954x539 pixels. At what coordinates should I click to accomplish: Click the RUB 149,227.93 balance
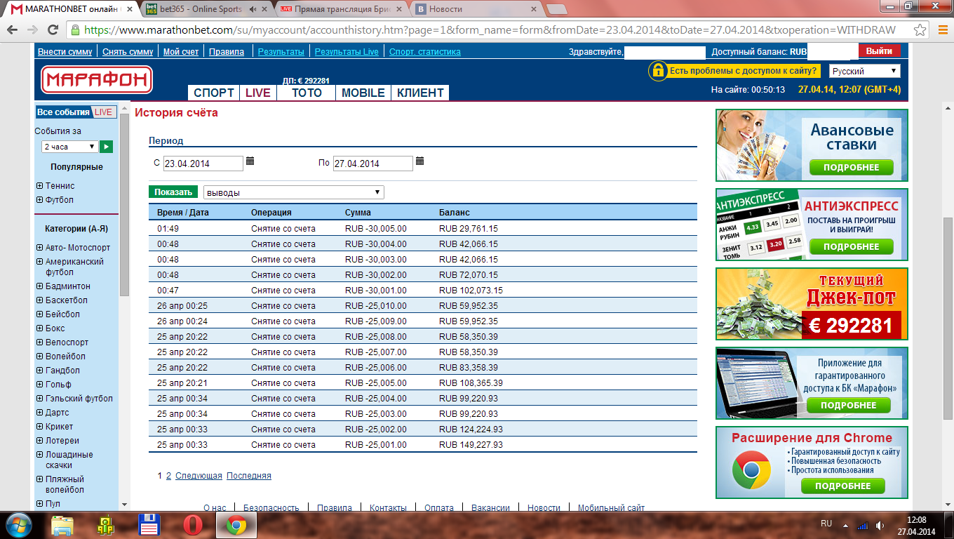(471, 445)
